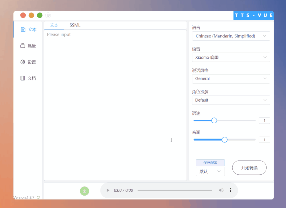Click the small screen icon in the title bar
Viewport: 286px width, 208px height.
coord(48,15)
